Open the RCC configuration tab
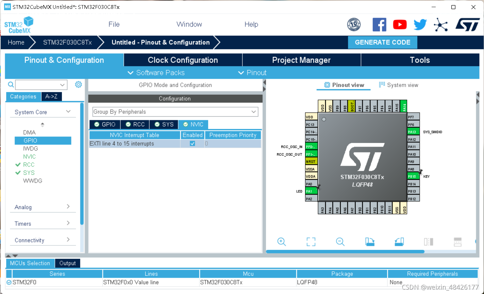484x294 pixels. point(135,125)
